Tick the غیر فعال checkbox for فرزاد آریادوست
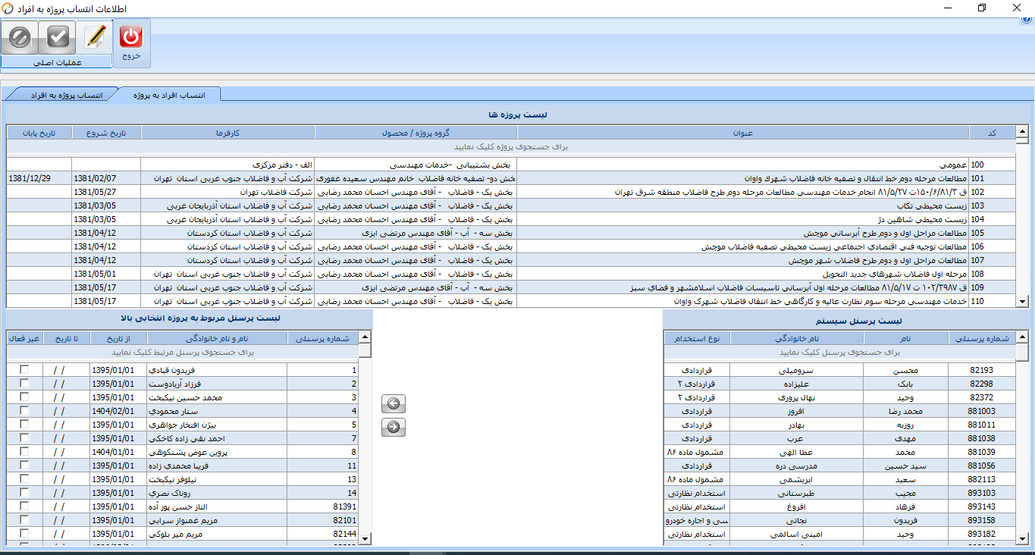The width and height of the screenshot is (1035, 555). click(x=25, y=384)
